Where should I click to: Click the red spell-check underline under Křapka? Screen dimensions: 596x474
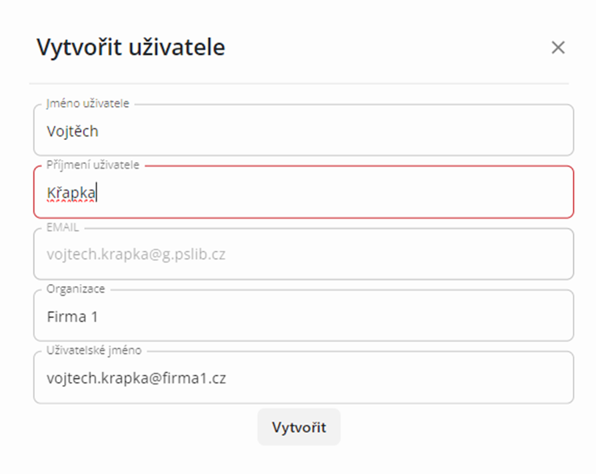pos(71,201)
